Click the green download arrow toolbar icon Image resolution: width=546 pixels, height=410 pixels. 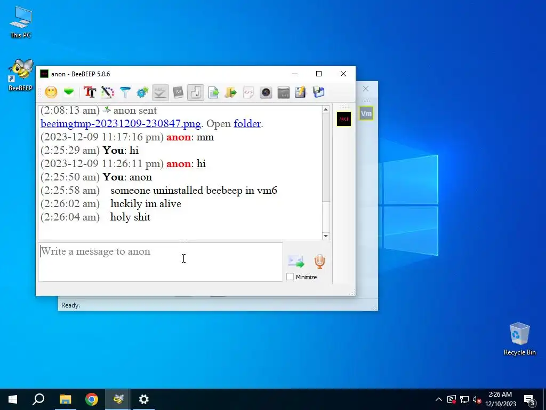(x=69, y=92)
